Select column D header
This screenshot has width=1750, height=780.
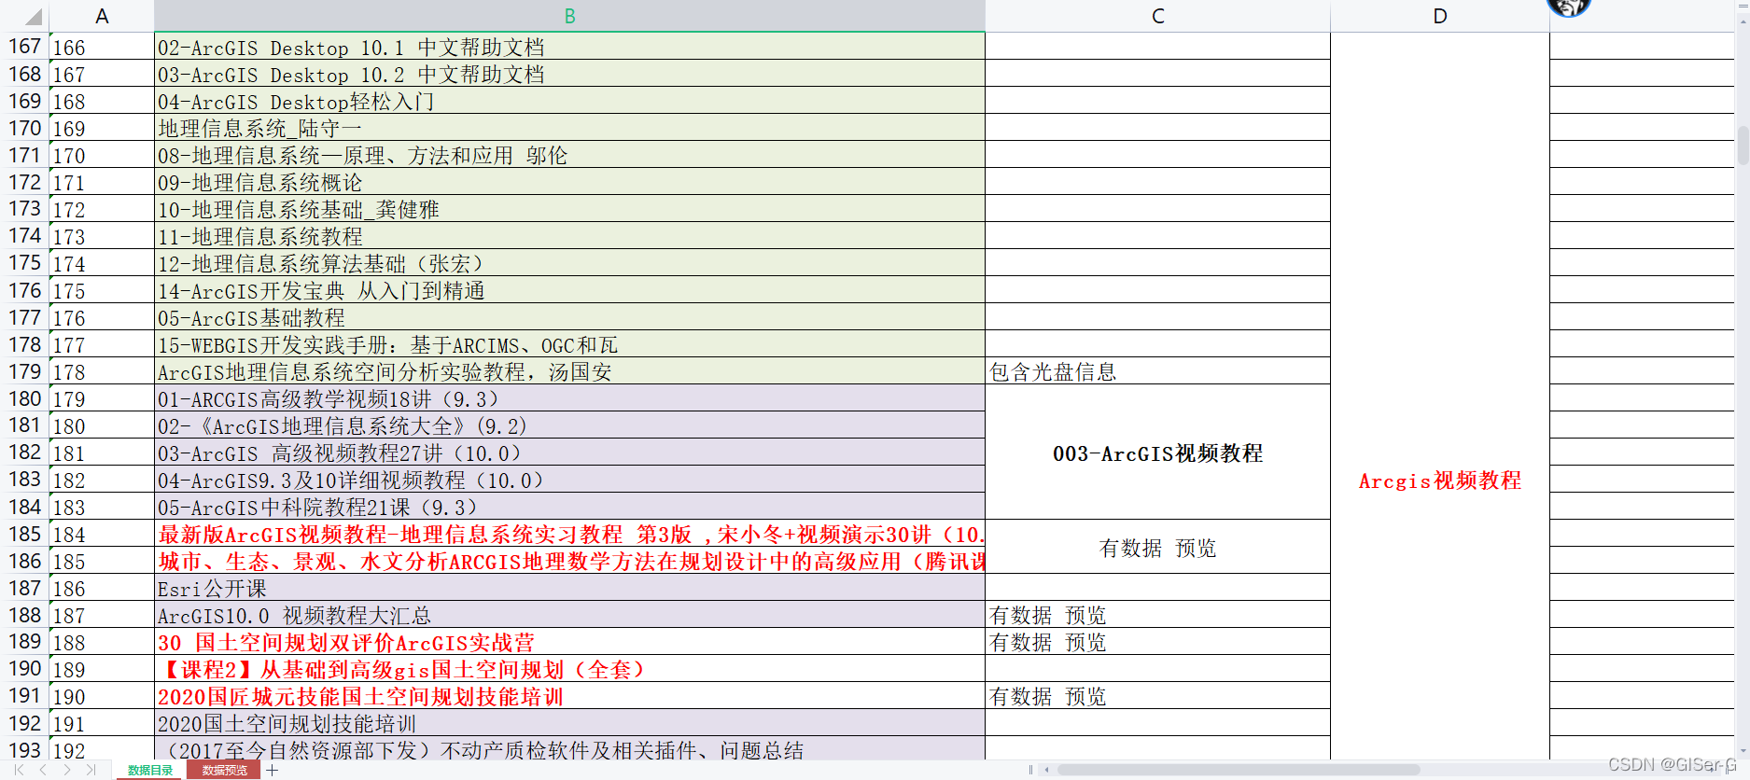tap(1440, 16)
